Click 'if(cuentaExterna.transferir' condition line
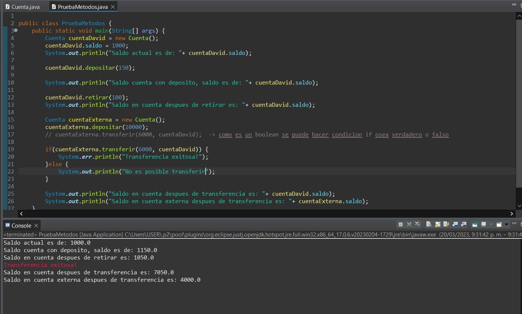Viewport: 522px width, 314px height. [127, 149]
